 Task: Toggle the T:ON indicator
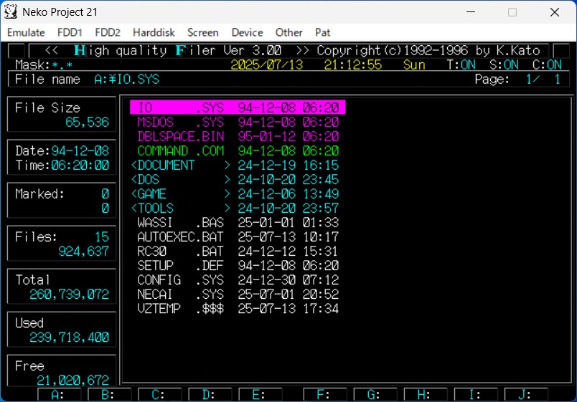click(x=461, y=65)
